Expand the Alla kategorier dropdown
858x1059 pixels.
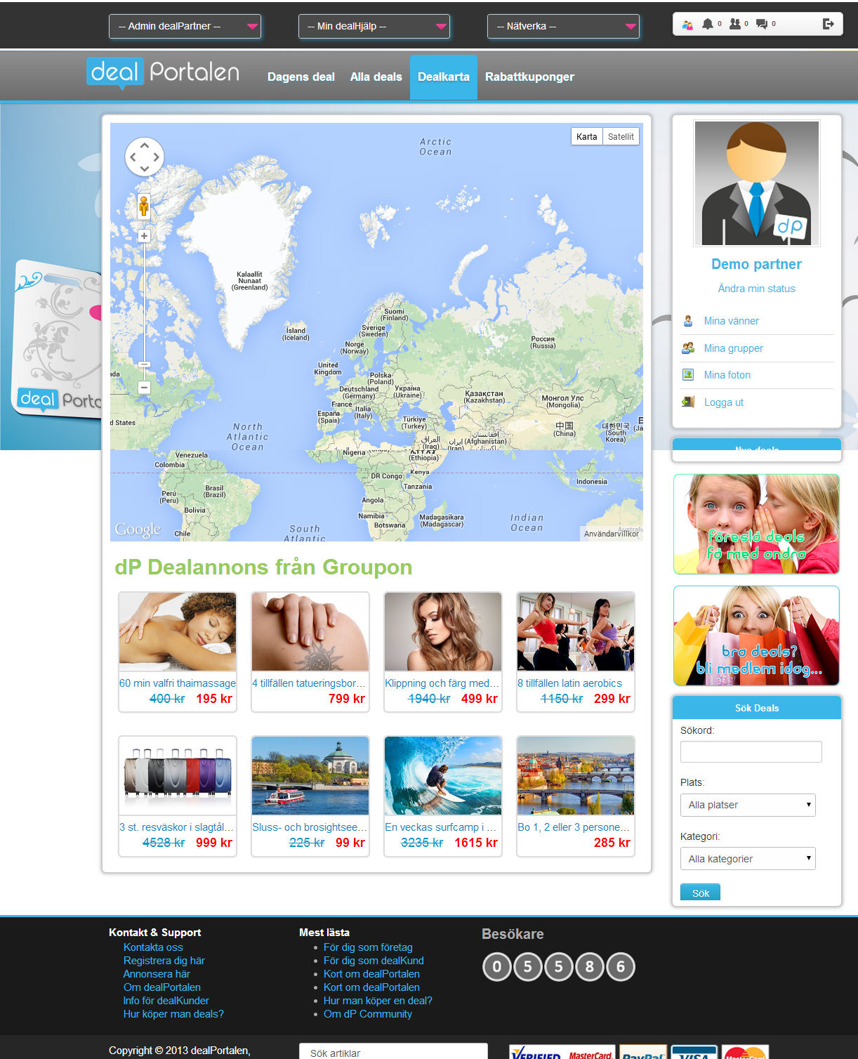click(x=748, y=859)
